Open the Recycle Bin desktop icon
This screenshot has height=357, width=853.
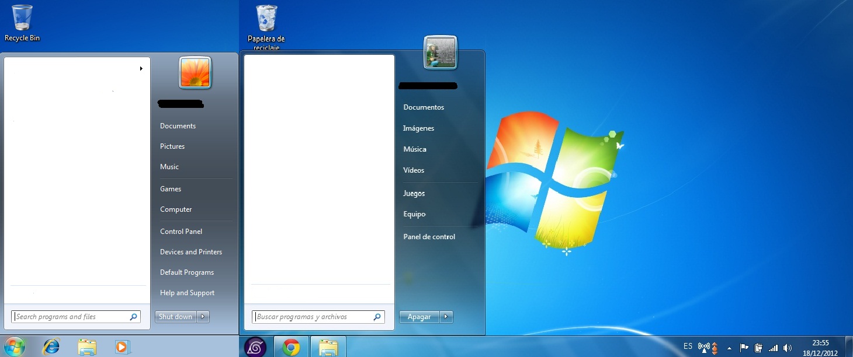click(22, 23)
